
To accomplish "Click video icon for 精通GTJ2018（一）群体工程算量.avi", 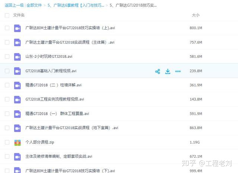I will pos(17,114).
